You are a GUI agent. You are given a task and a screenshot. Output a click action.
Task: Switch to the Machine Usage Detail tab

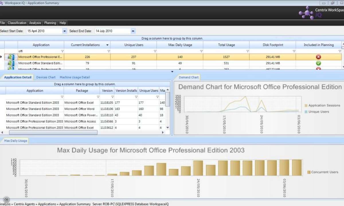click(x=75, y=77)
